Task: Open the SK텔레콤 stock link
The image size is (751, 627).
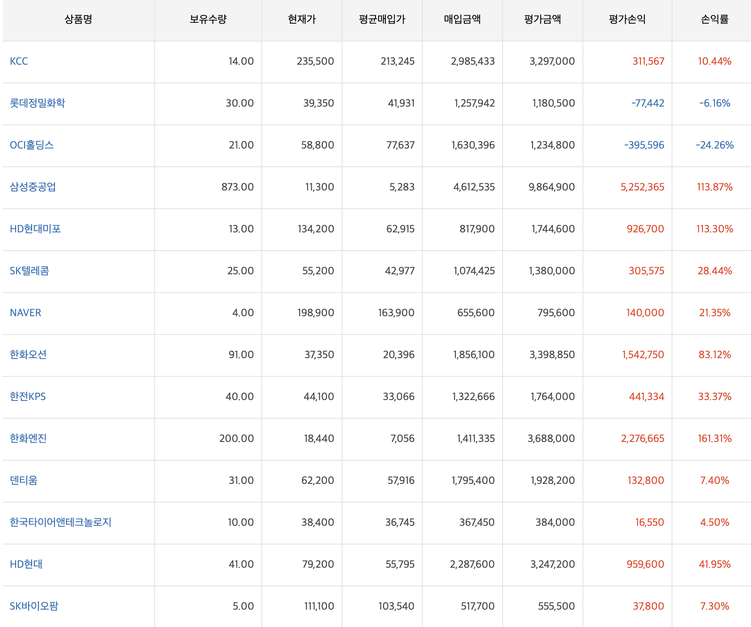Action: pos(29,271)
